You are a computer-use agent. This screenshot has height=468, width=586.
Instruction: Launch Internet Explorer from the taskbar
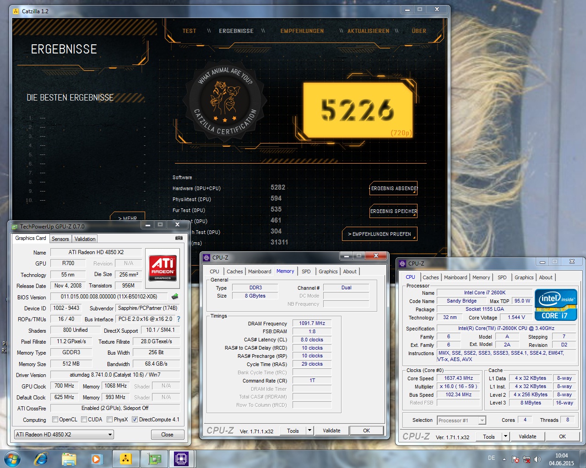tap(41, 458)
